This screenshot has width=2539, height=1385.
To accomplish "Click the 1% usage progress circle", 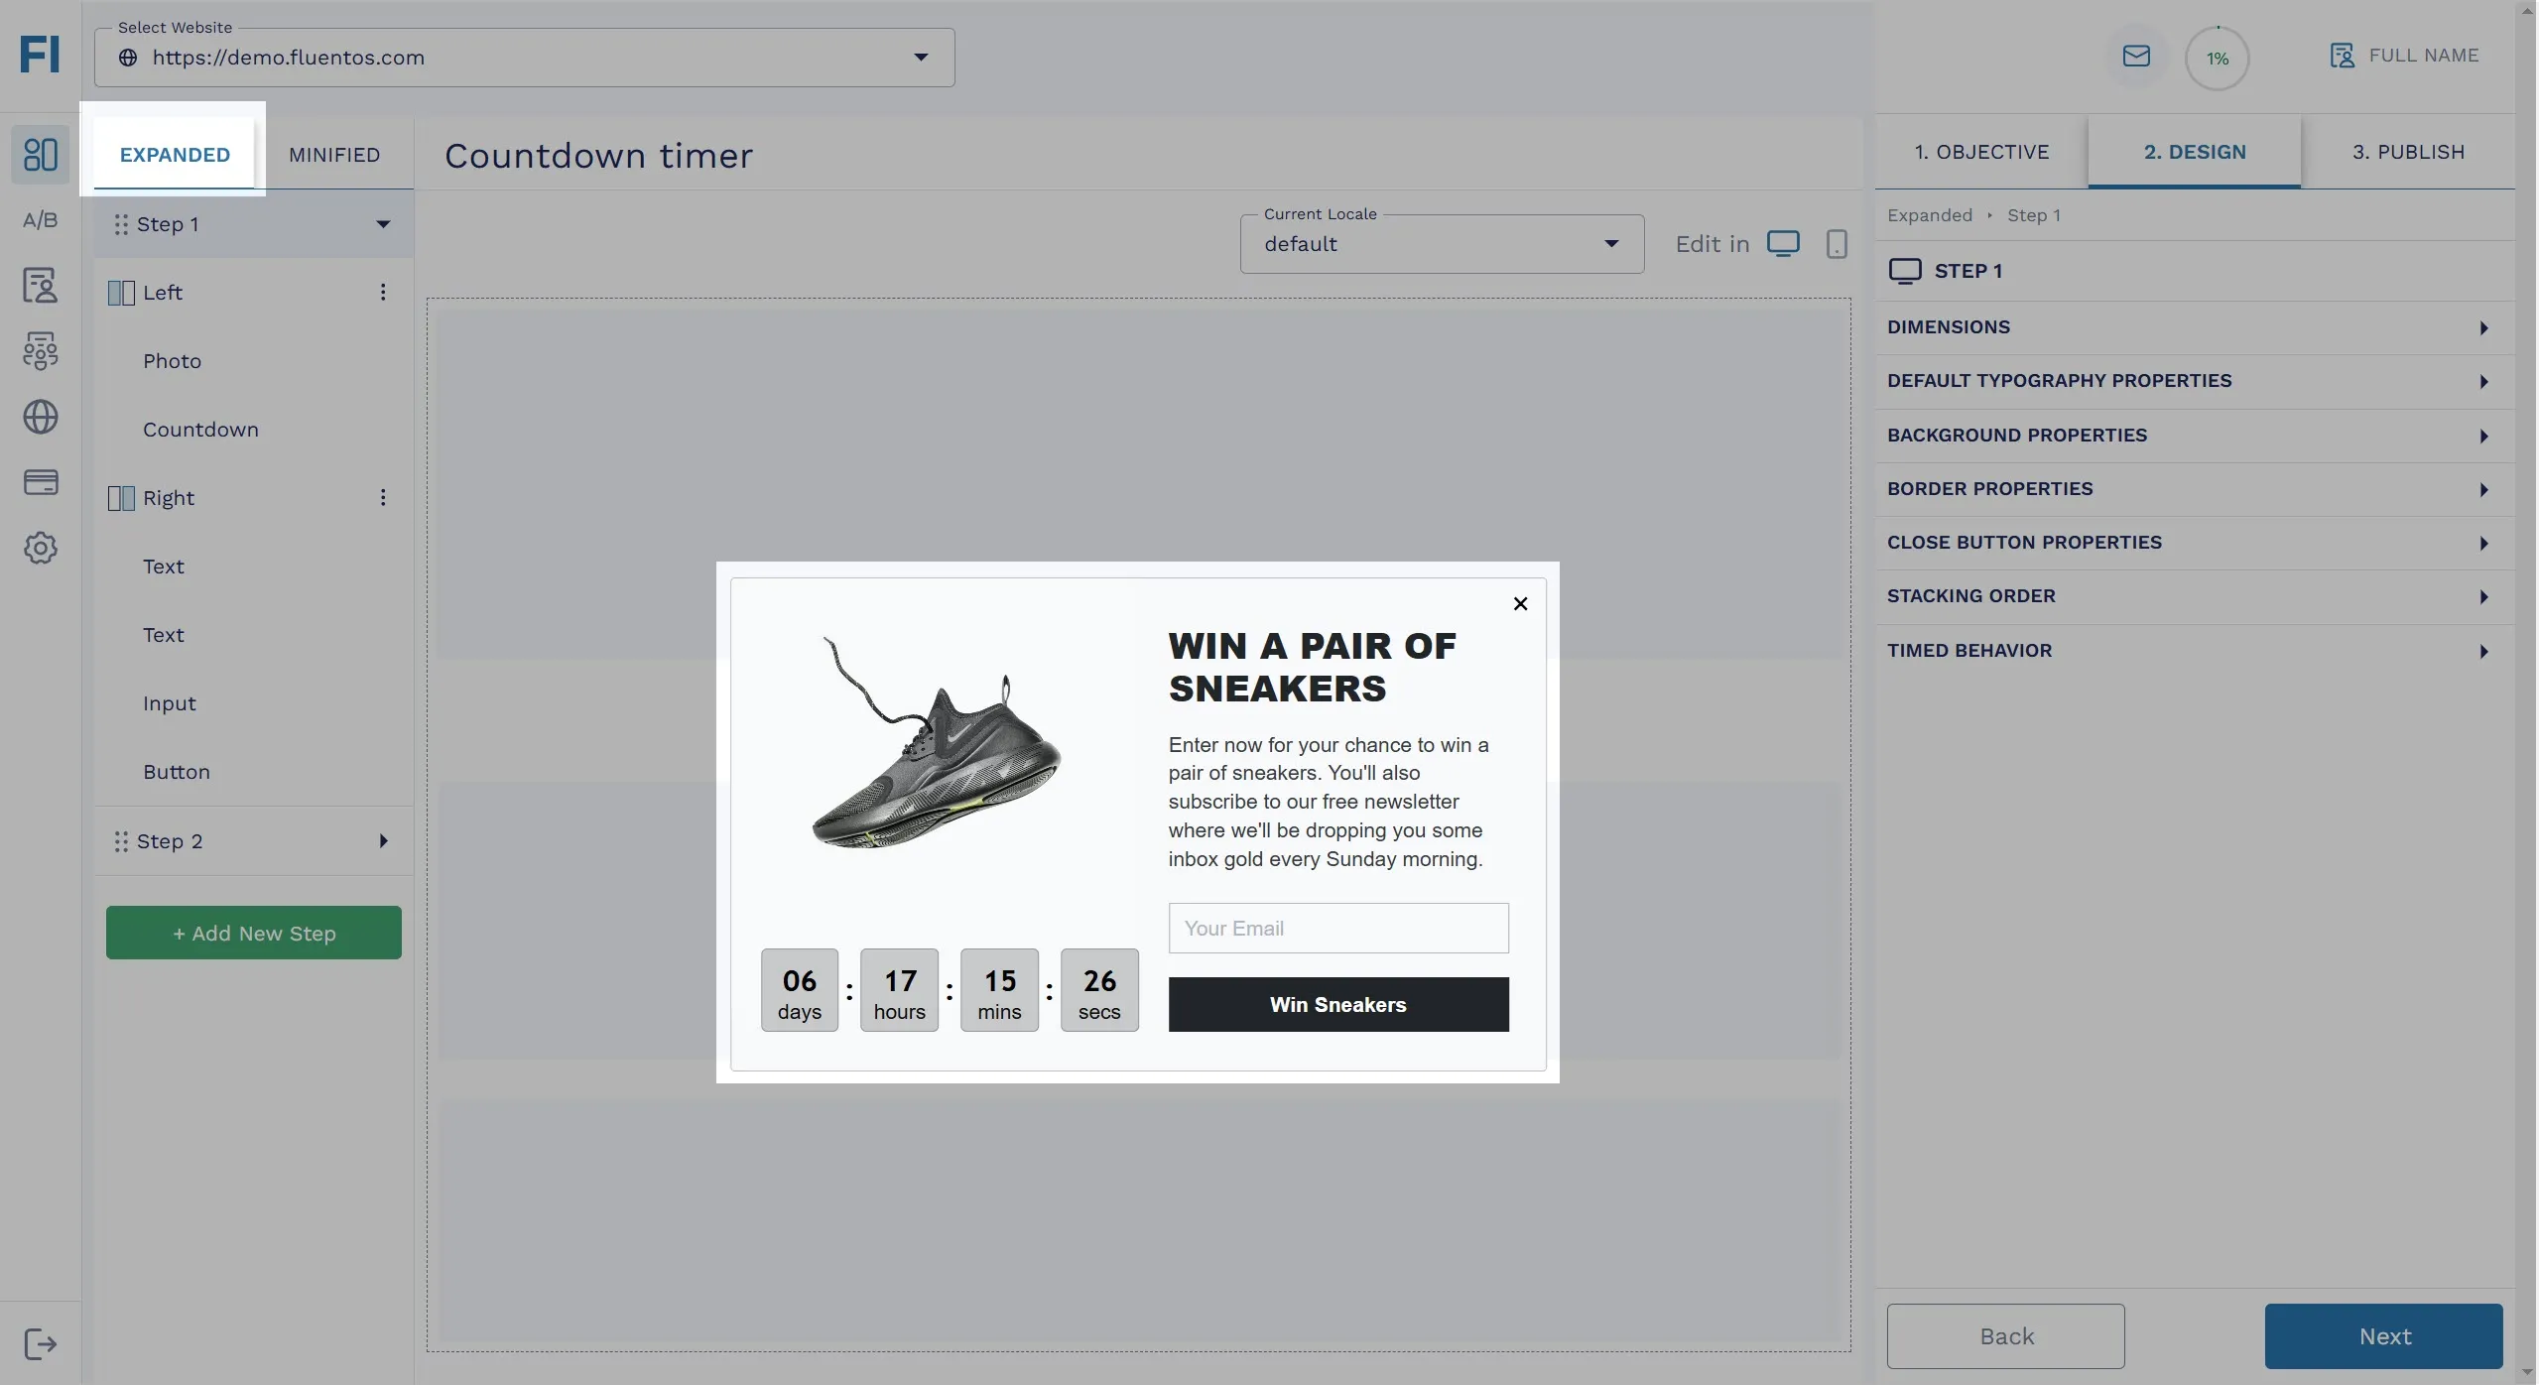I will (x=2217, y=59).
